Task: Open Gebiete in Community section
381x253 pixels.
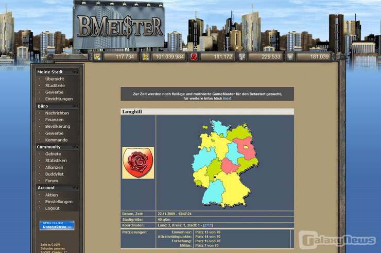Action: 53,154
